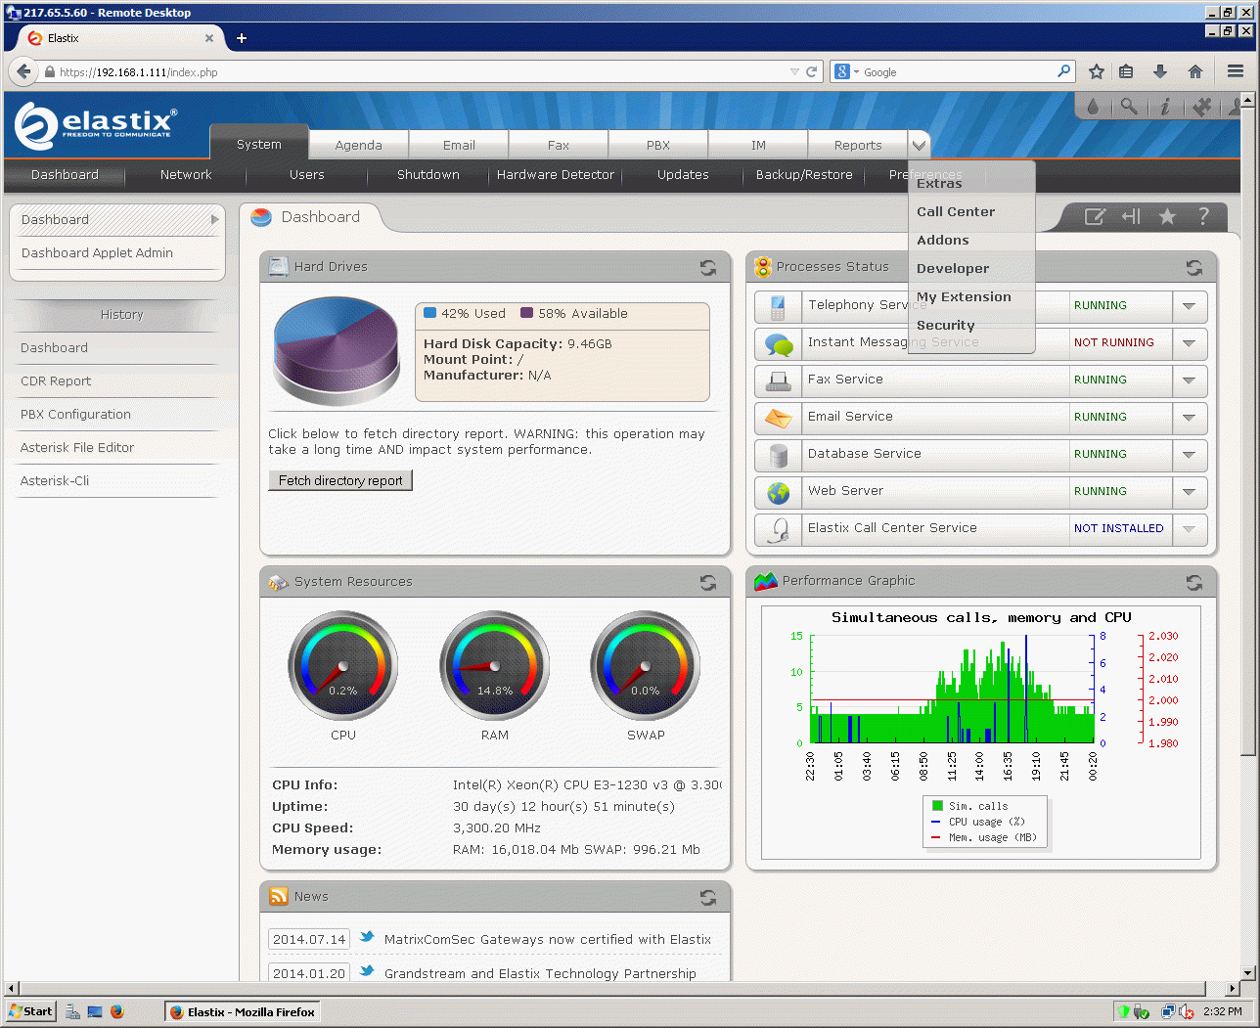Bookmark the Dashboard module with star icon
Viewport: 1260px width, 1028px height.
coord(1167,216)
